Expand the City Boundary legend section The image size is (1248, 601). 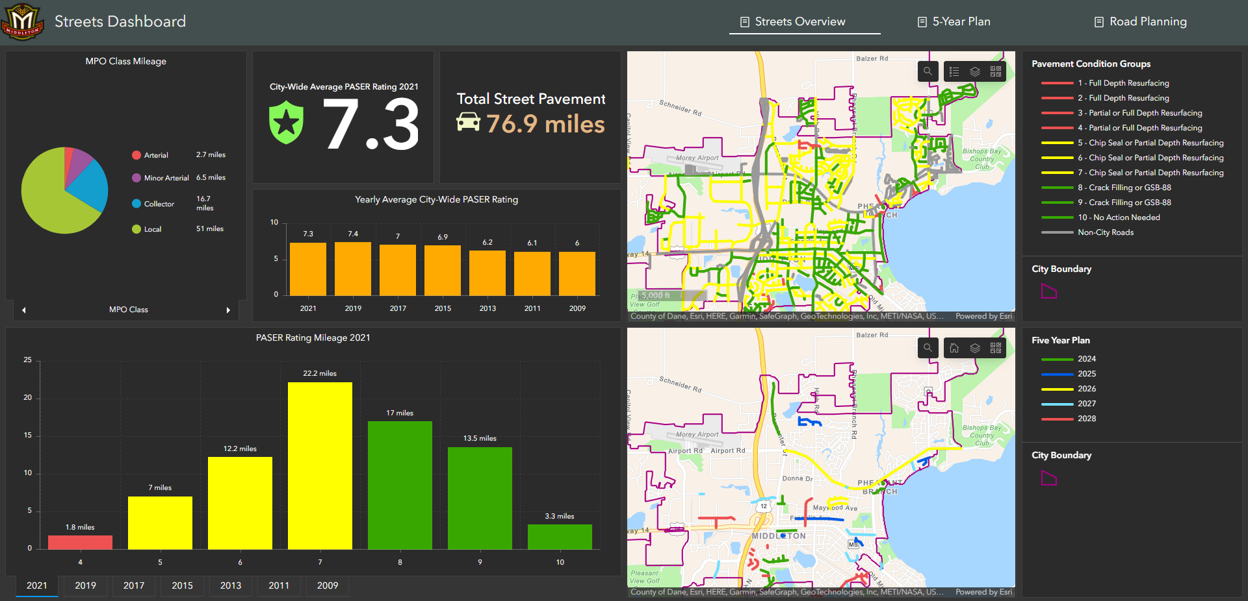pyautogui.click(x=1061, y=268)
